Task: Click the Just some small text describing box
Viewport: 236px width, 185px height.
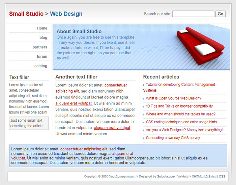Action: 29,123
